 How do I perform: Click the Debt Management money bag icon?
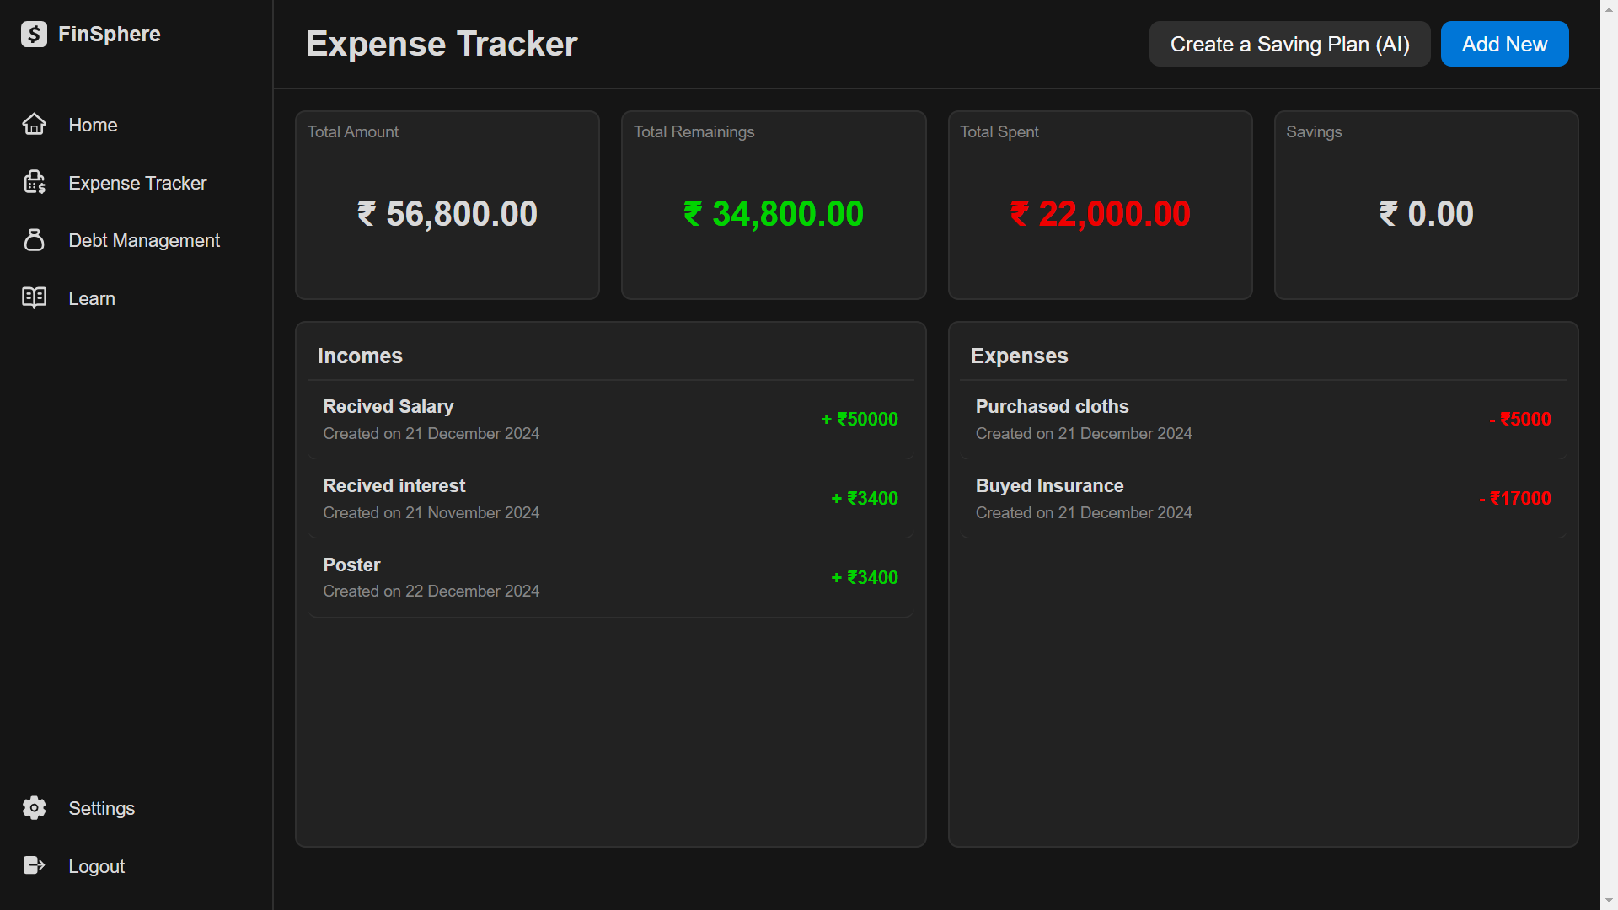coord(34,240)
